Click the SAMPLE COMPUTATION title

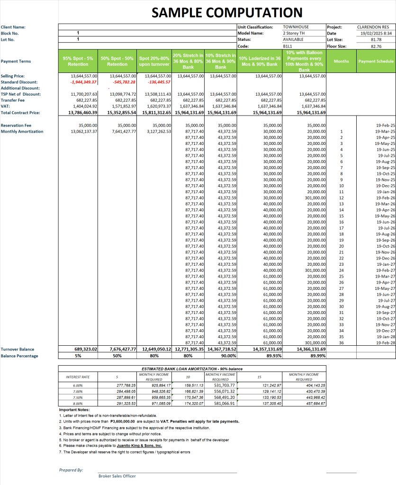click(226, 13)
